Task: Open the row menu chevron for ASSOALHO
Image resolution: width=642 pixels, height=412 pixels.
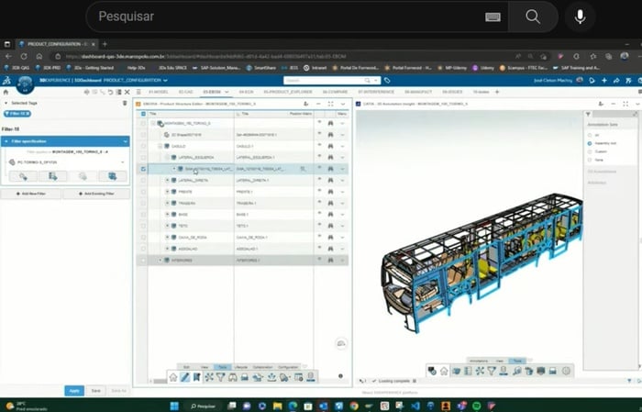Action: (x=342, y=249)
